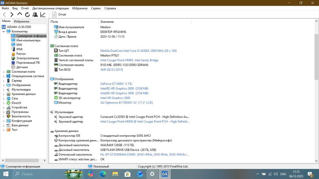Open the AMI (02/21/2013) BIOS link
The image size is (319, 179).
[x=111, y=70]
